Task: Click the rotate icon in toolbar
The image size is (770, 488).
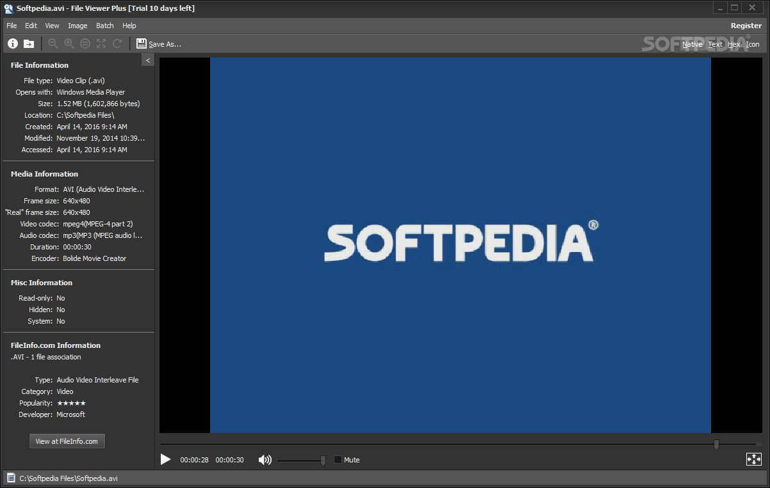Action: [117, 43]
